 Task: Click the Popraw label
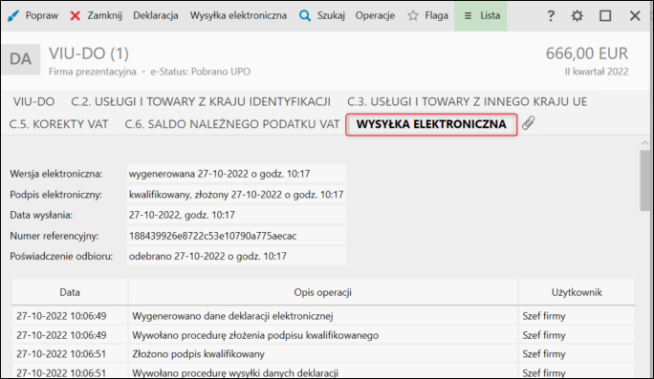42,16
